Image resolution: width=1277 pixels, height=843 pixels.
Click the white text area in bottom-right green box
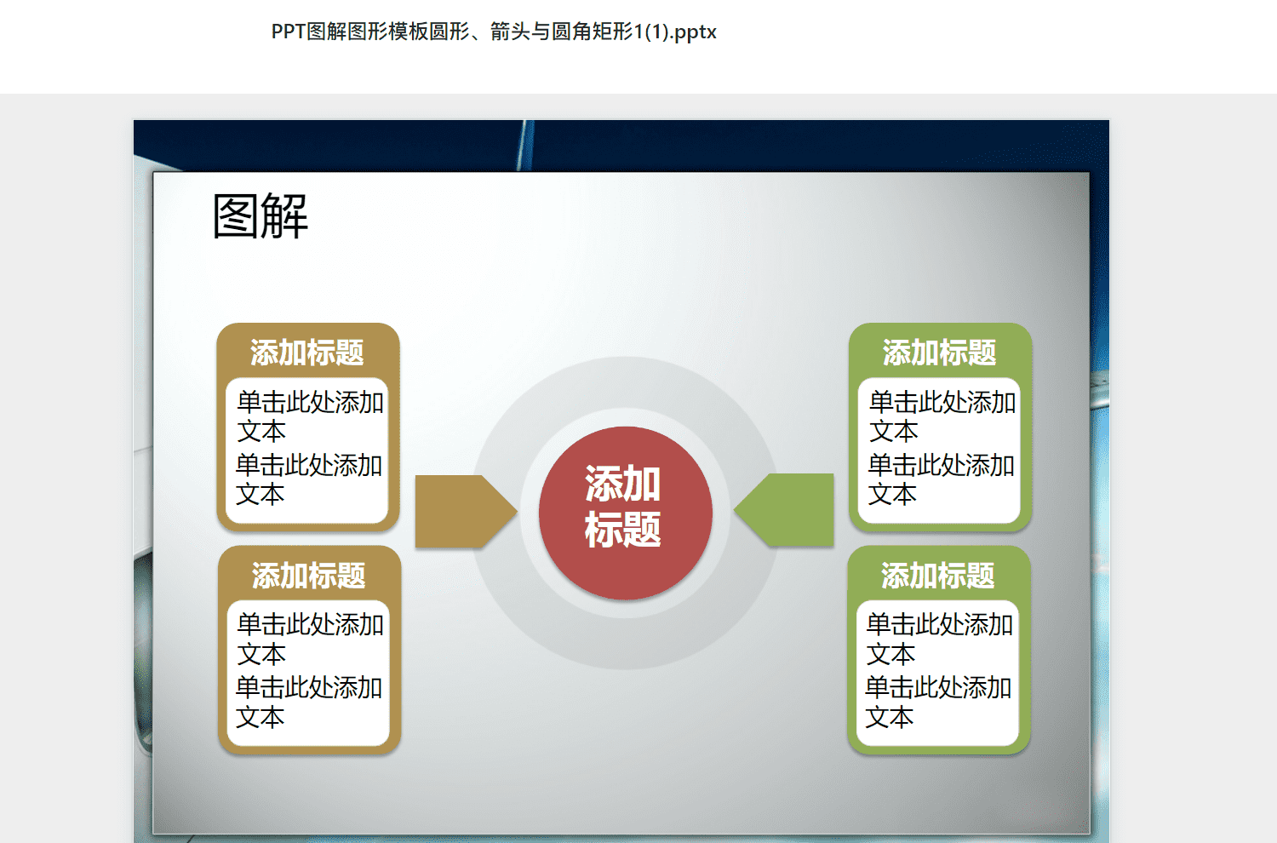[937, 674]
